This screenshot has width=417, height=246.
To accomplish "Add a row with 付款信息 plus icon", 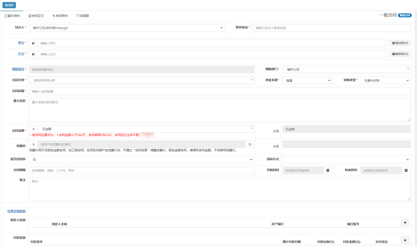I will [405, 240].
